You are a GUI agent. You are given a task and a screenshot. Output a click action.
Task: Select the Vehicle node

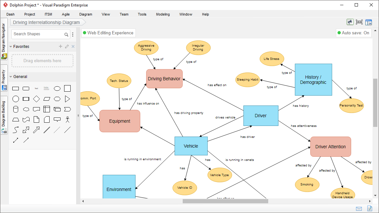click(x=191, y=146)
